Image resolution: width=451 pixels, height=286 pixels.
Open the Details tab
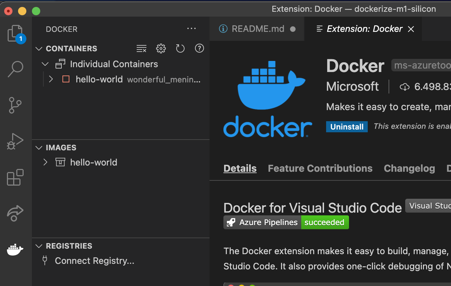(240, 169)
